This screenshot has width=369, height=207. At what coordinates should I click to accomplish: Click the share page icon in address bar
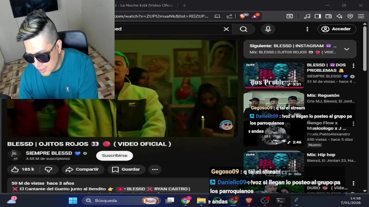click(229, 16)
